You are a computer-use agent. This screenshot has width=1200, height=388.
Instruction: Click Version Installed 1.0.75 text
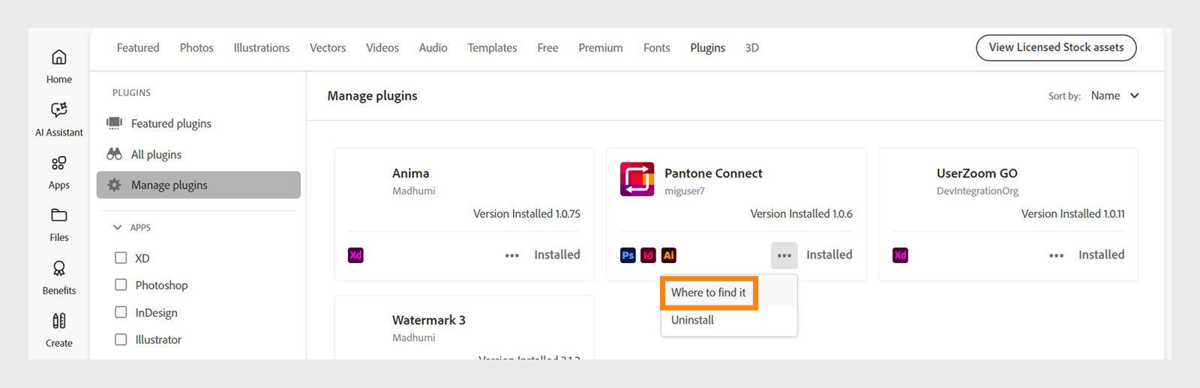[x=526, y=213]
